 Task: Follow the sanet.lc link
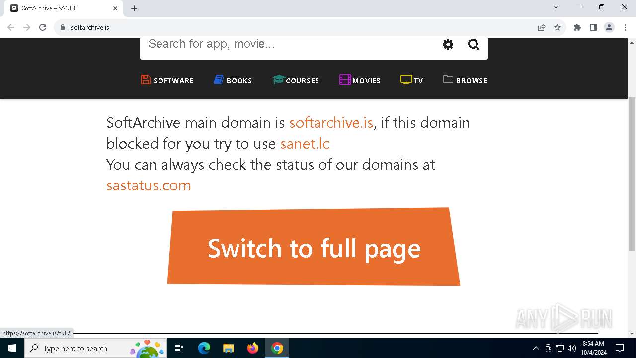[x=305, y=144]
